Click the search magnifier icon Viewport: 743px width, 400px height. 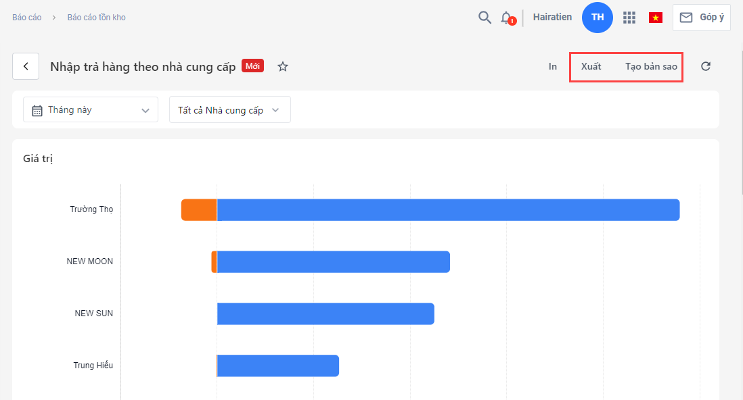click(485, 18)
